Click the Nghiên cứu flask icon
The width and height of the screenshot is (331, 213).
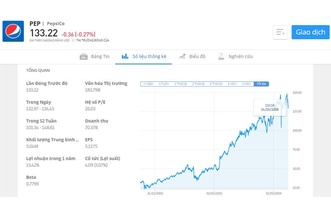click(x=221, y=57)
